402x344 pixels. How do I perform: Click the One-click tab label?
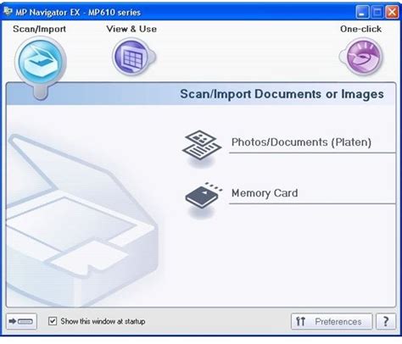tap(360, 29)
